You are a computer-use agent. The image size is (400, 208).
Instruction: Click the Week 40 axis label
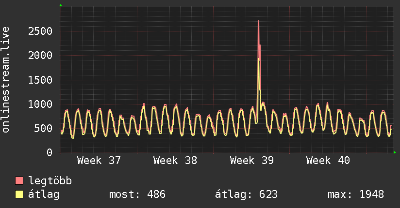(x=328, y=161)
